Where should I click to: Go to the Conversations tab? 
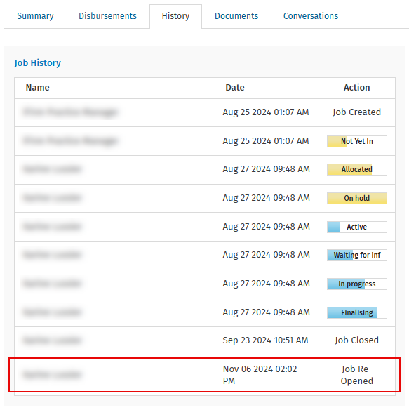pyautogui.click(x=311, y=16)
